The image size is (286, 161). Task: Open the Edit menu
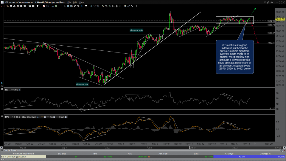pos(75,2)
